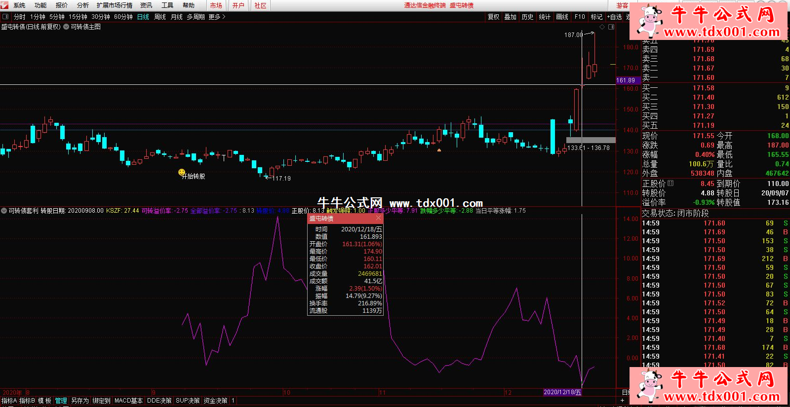Image resolution: width=790 pixels, height=407 pixels.
Task: Click the 买一 171.58 order row
Action: 715,88
